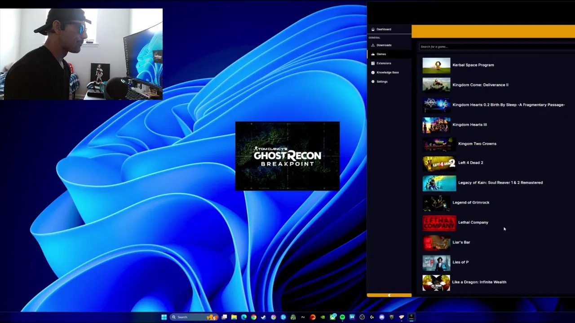The image size is (575, 323).
Task: Open the Extensions grid icon
Action: pyautogui.click(x=373, y=63)
